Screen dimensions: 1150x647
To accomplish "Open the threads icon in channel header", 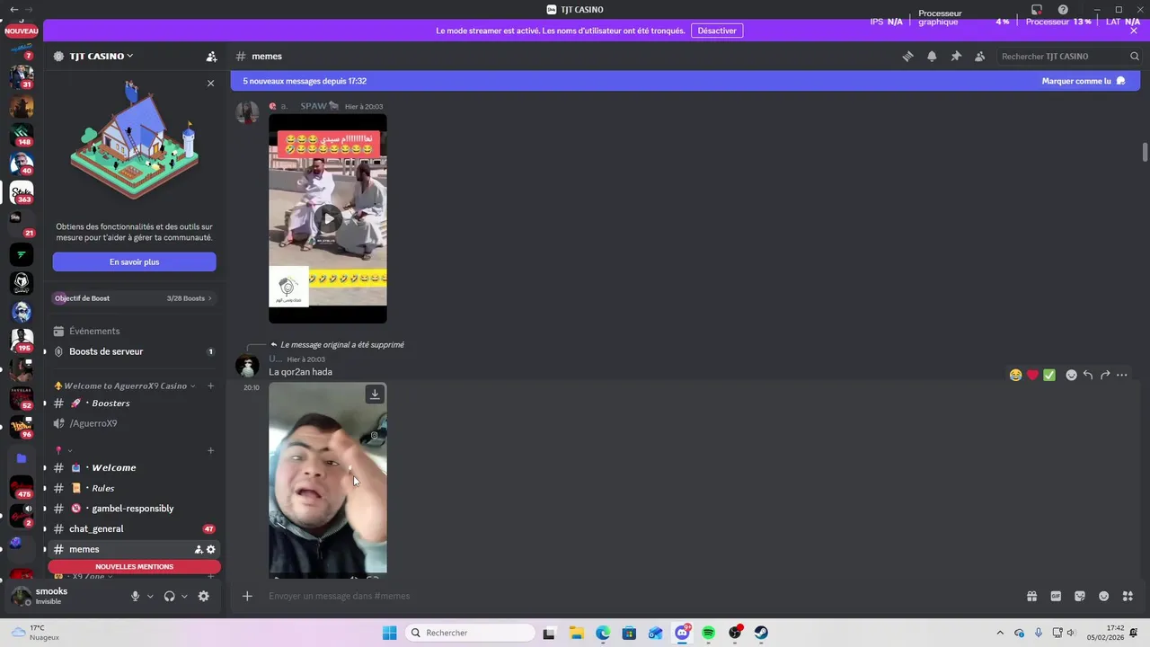I will (907, 56).
